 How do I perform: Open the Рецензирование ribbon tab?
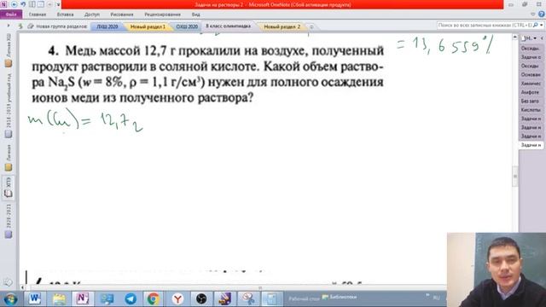pyautogui.click(x=162, y=14)
